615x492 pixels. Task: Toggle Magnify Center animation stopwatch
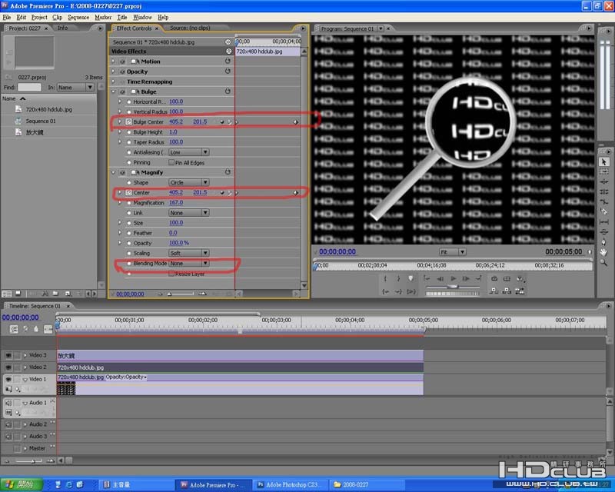[128, 193]
